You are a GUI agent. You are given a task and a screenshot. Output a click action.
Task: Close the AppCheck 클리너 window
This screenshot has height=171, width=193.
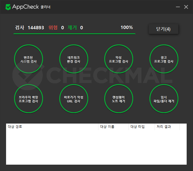tap(186, 7)
